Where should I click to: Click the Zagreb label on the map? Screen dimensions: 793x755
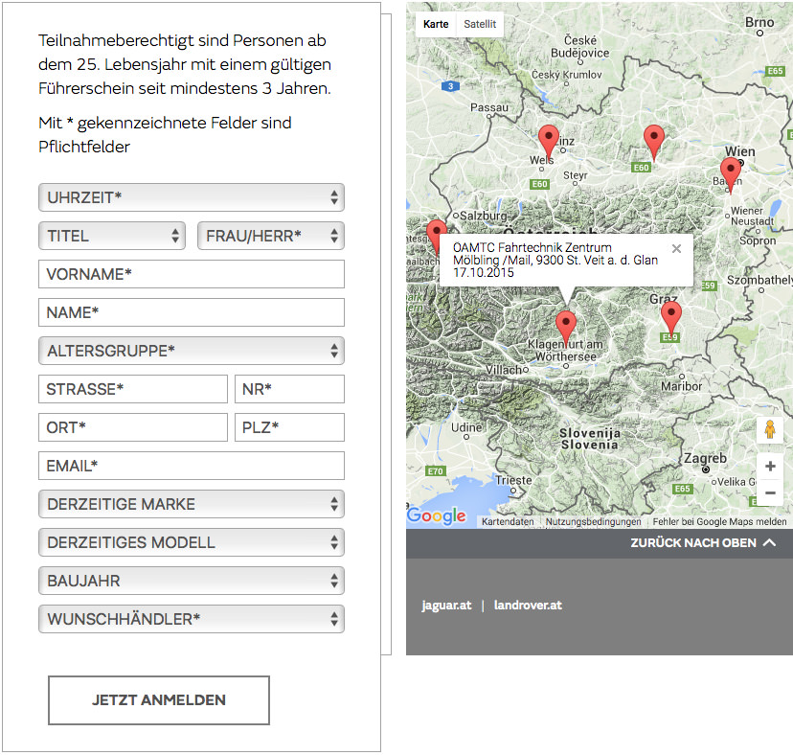705,459
